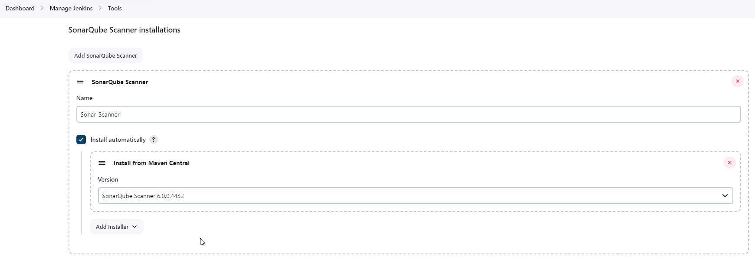Click the Install from Maven Central handle
The image size is (755, 260).
coord(102,163)
